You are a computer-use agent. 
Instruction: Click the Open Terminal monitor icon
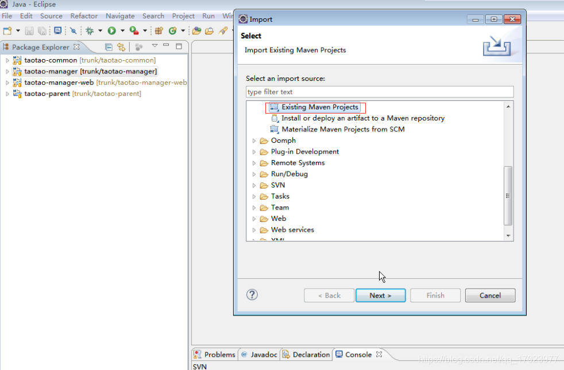[57, 31]
